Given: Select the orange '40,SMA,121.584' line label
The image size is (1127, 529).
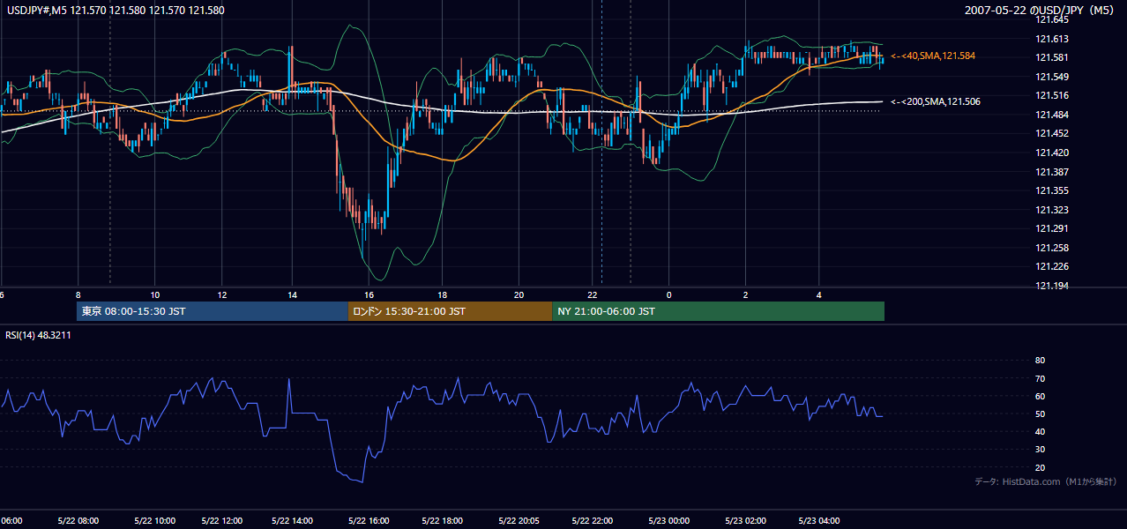Looking at the screenshot, I should tap(933, 56).
